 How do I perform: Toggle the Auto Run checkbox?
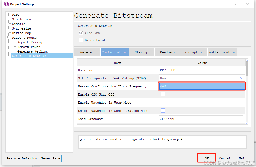(81, 33)
